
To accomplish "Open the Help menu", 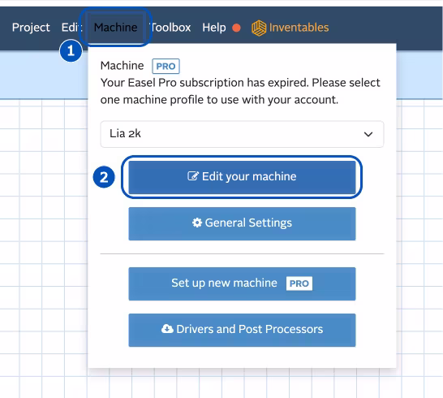I will [x=214, y=28].
